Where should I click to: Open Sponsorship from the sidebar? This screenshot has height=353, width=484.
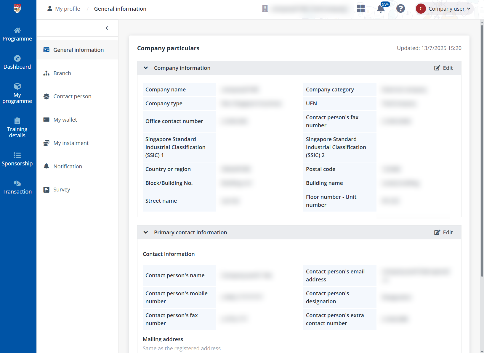click(x=17, y=159)
